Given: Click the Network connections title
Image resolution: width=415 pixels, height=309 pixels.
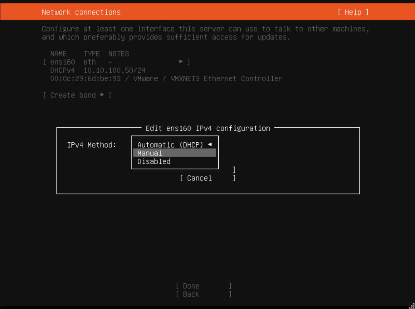Looking at the screenshot, I should pos(81,12).
